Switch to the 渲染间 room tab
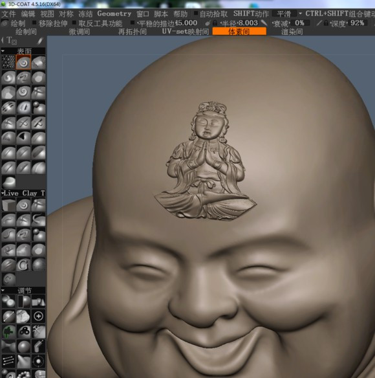The width and height of the screenshot is (375, 378). click(x=292, y=32)
